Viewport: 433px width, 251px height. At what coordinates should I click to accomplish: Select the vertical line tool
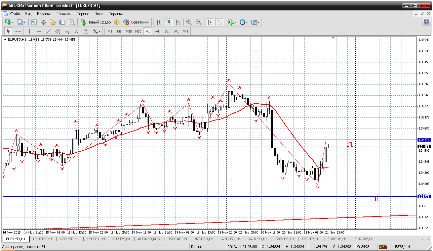(x=30, y=31)
